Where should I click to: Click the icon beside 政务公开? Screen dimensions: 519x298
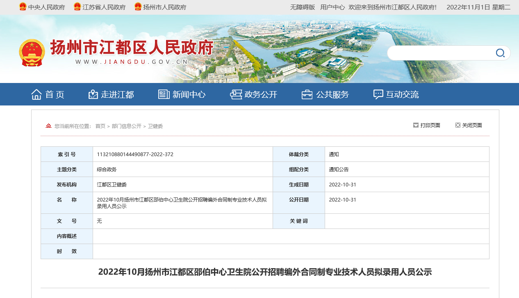[x=236, y=94]
